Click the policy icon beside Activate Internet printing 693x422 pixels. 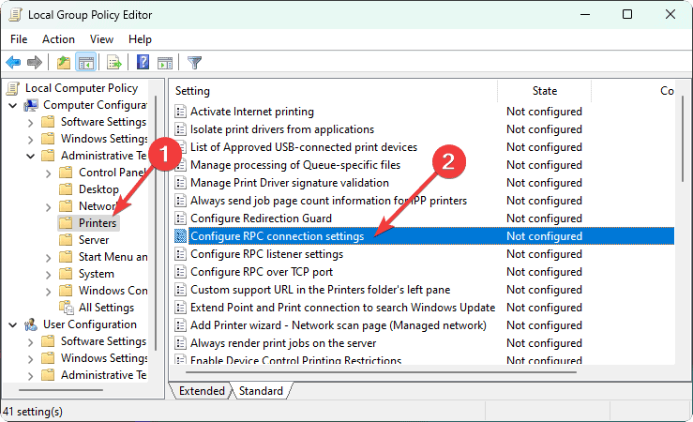[180, 112]
